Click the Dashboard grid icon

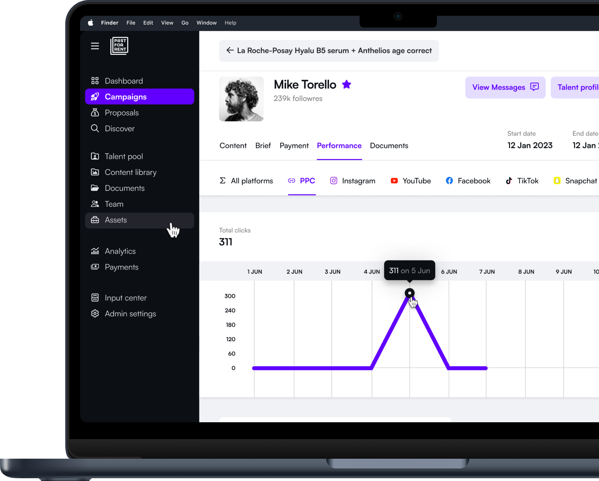(95, 81)
